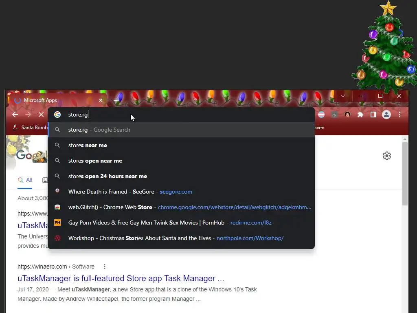Select 'stores open near me' suggestion
Image resolution: width=417 pixels, height=313 pixels.
181,161
